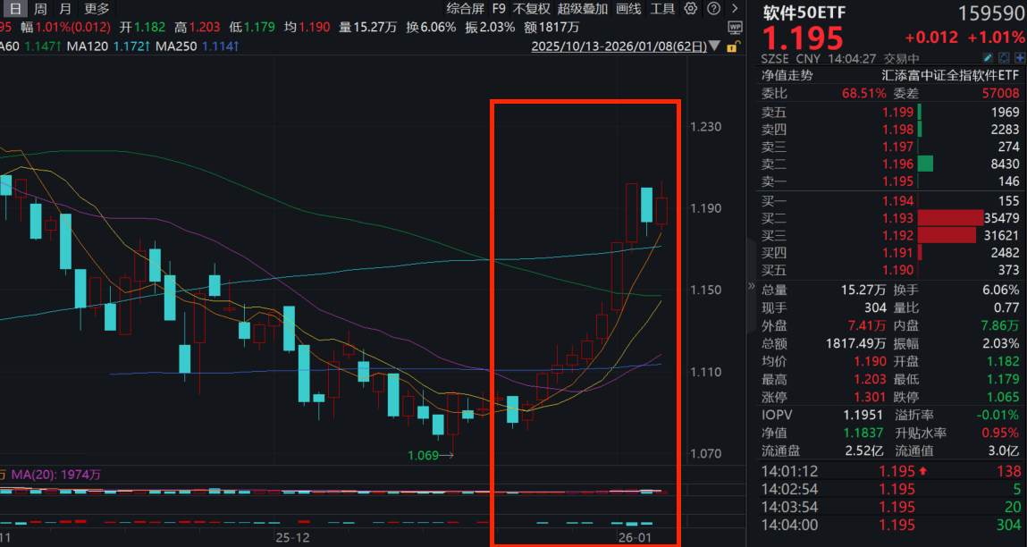Switch to weekly (周) K-line period
This screenshot has height=547, width=1027.
pos(40,9)
